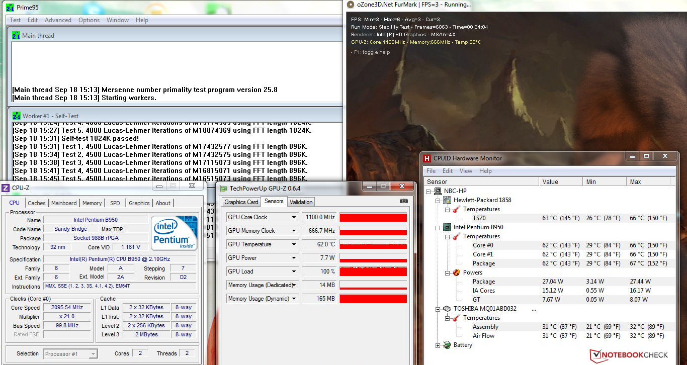Click the Sensor column header in HWMonitor
The height and width of the screenshot is (365, 687).
point(481,181)
